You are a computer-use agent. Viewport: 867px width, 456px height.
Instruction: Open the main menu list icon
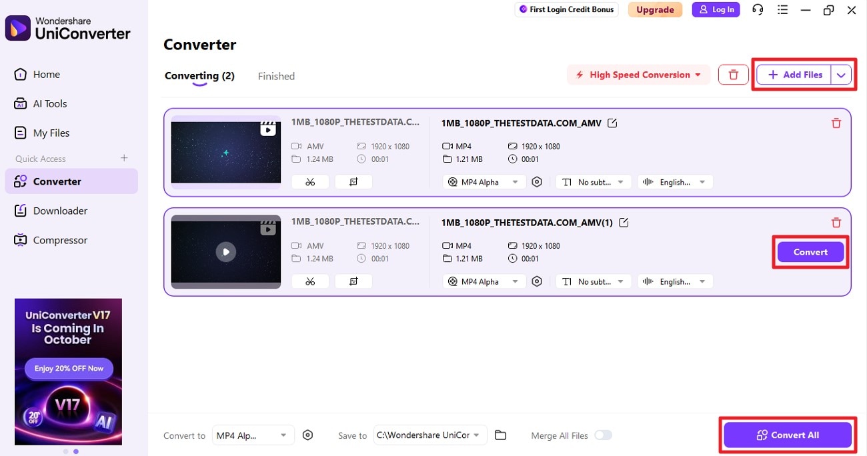tap(782, 9)
